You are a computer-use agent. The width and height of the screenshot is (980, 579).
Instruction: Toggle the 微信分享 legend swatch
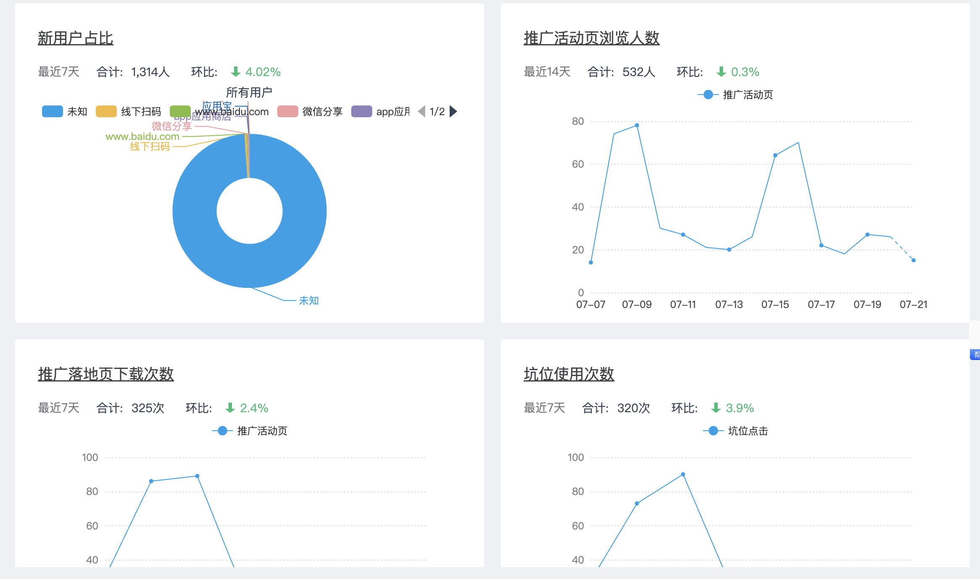(x=288, y=111)
